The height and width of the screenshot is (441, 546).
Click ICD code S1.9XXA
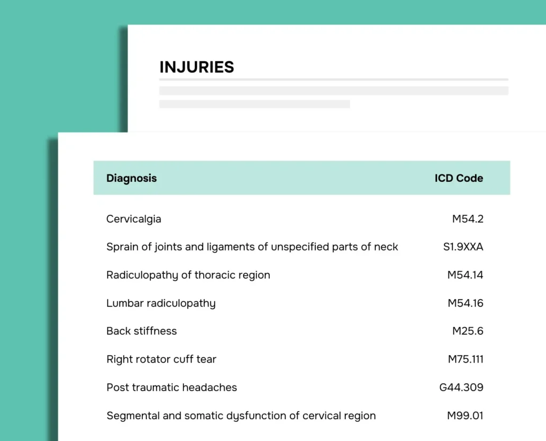point(460,247)
